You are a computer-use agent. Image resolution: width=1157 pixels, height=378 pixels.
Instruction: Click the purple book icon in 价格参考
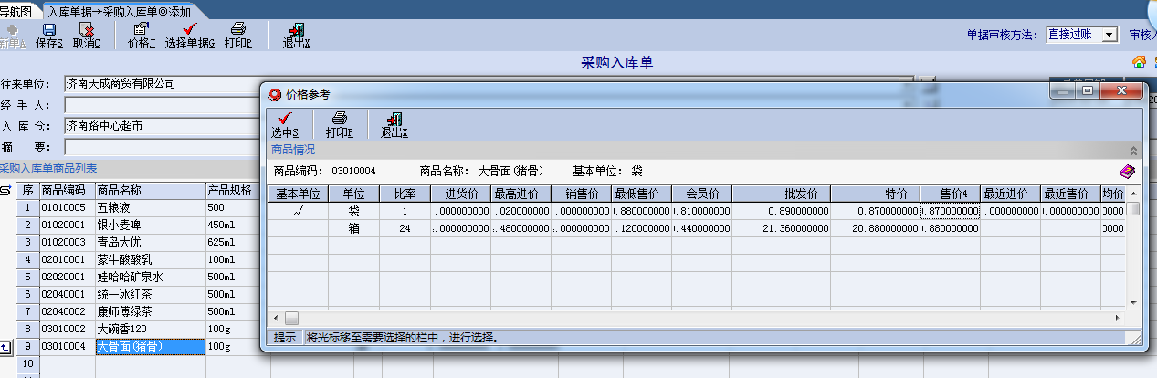click(x=1127, y=171)
